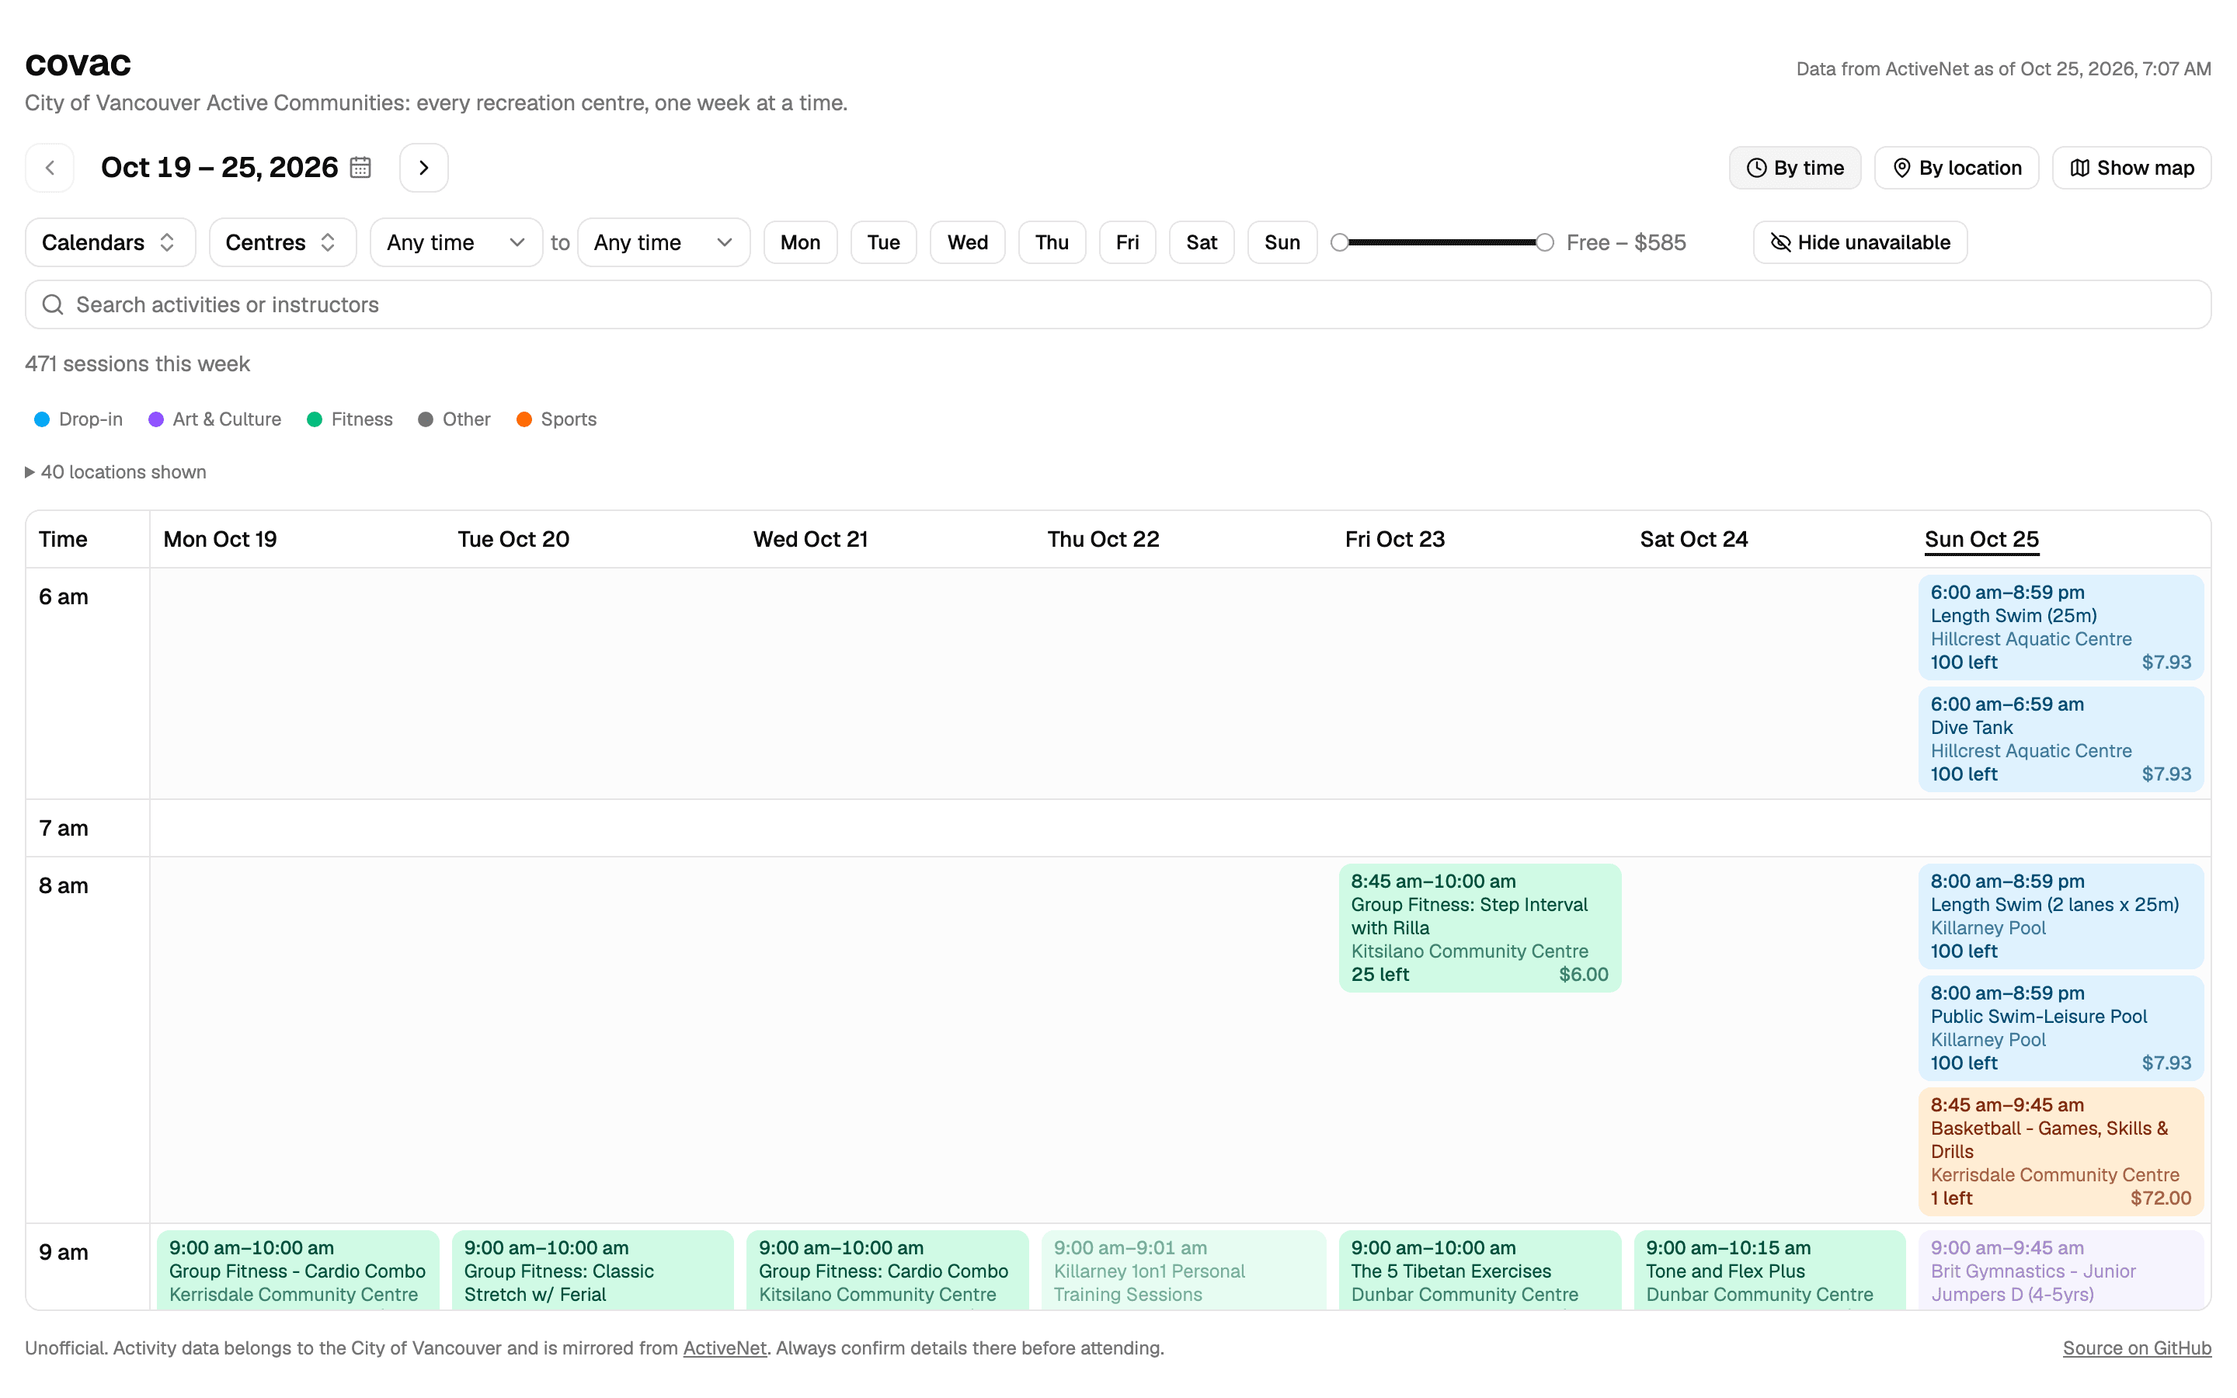Viewport: 2237px width, 1398px height.
Task: Focus the Search activities or instructors field
Action: (x=1118, y=304)
